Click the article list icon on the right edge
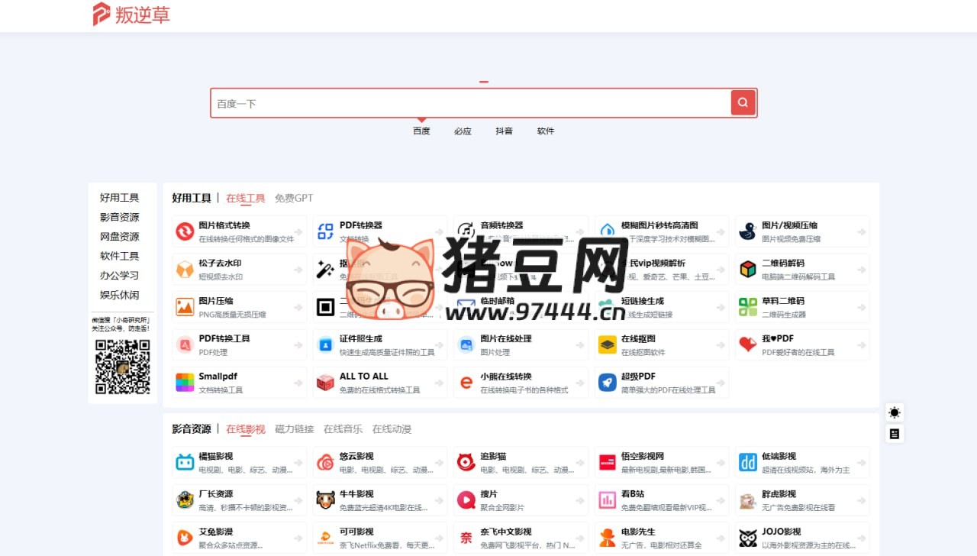Viewport: 977px width, 556px height. tap(894, 434)
